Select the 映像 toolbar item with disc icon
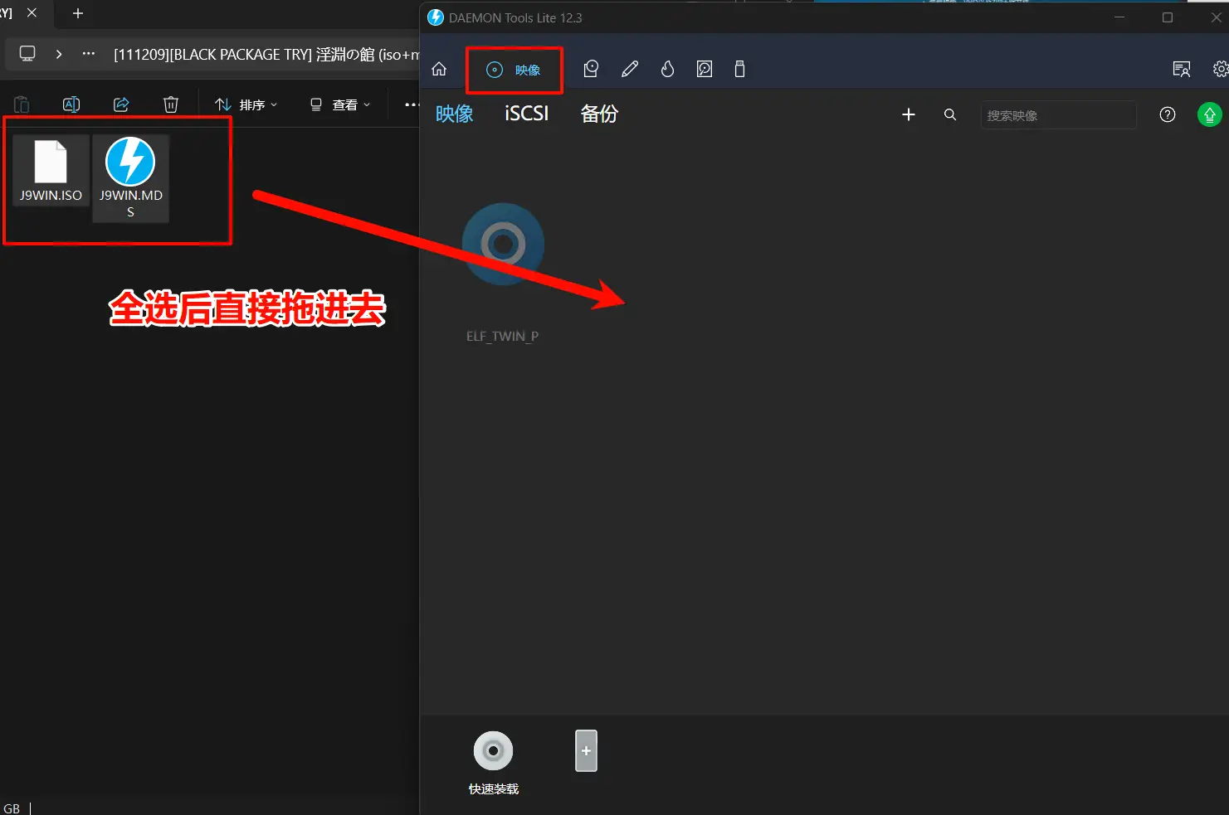The width and height of the screenshot is (1229, 815). [x=514, y=70]
